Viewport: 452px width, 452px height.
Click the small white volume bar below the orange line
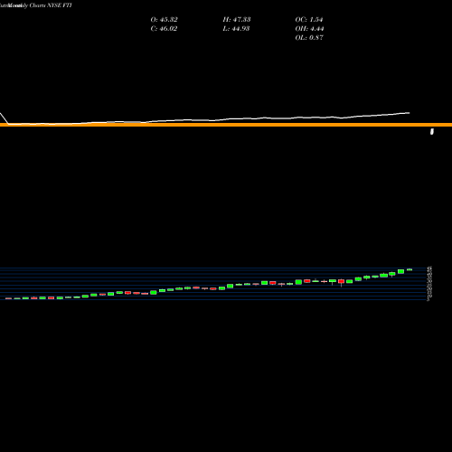(x=432, y=131)
